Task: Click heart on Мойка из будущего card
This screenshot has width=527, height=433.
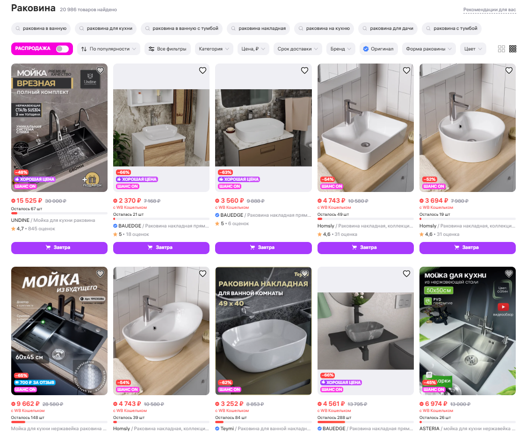Action: [x=100, y=274]
